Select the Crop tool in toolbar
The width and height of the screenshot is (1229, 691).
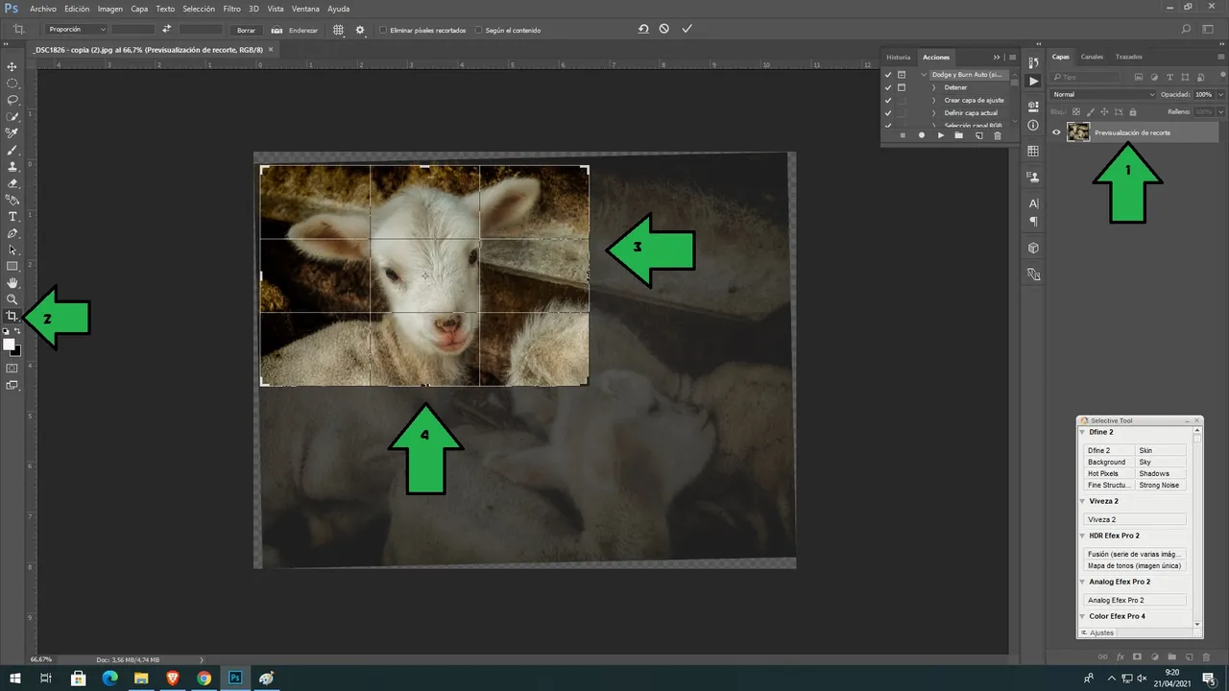tap(12, 316)
